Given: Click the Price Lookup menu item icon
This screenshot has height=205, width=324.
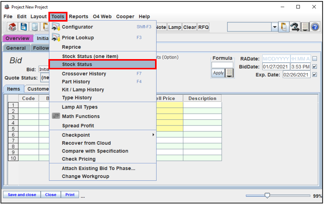Looking at the screenshot, I should (56, 38).
